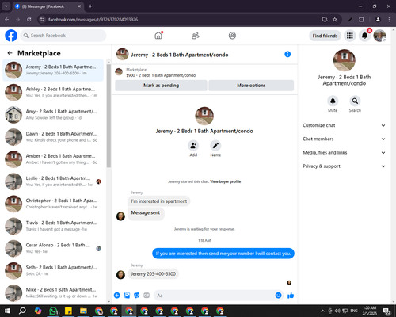The image size is (396, 317).
Task: Open View buyer profile link
Action: tap(226, 181)
